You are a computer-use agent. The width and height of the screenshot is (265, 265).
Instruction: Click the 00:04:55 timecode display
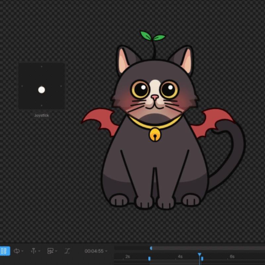(x=94, y=251)
